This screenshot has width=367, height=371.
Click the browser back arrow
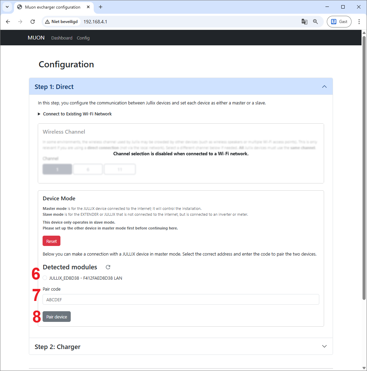pyautogui.click(x=8, y=22)
